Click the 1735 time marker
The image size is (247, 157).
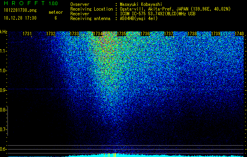point(121,34)
